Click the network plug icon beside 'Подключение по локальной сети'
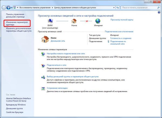This screenshot has width=162, height=118. coord(108,41)
